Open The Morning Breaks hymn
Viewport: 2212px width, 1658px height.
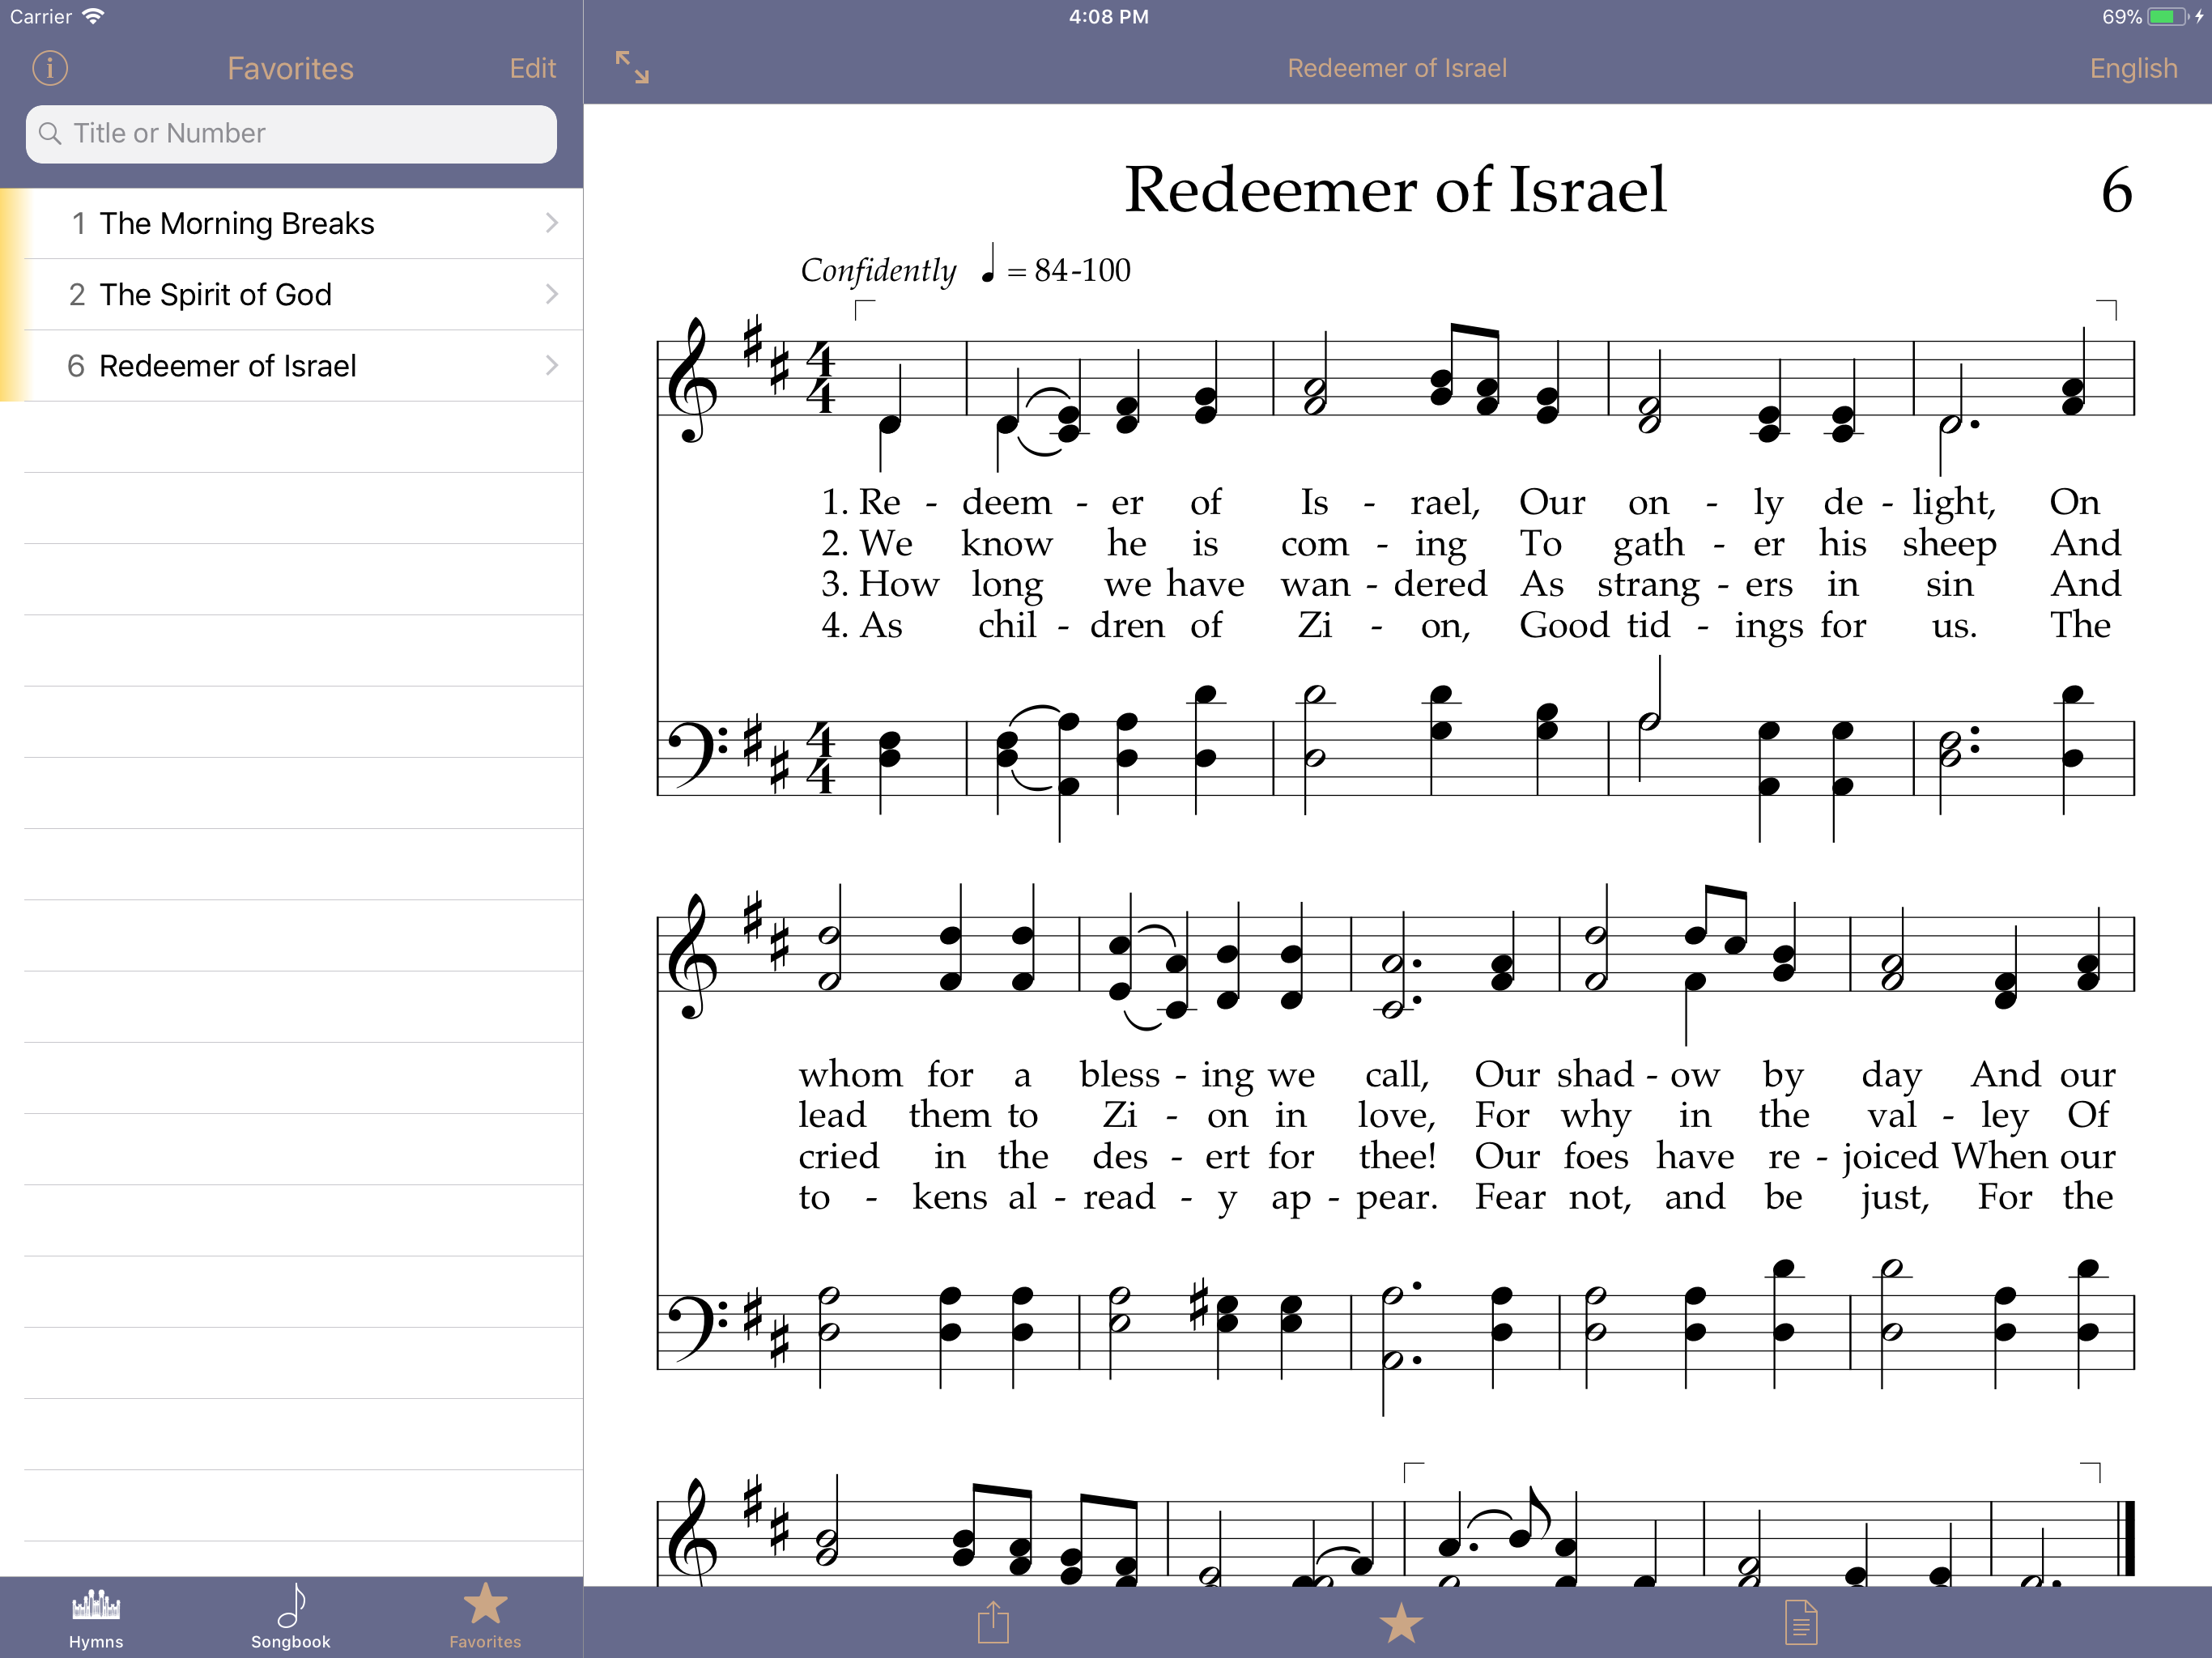(x=237, y=223)
